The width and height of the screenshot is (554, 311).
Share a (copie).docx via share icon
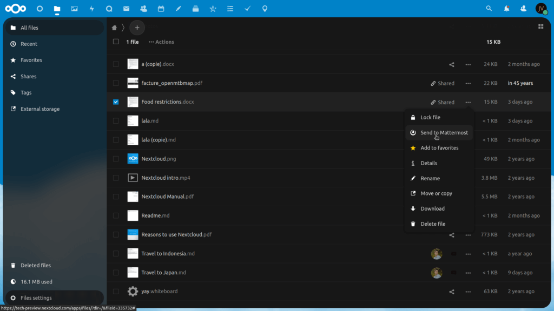[452, 65]
